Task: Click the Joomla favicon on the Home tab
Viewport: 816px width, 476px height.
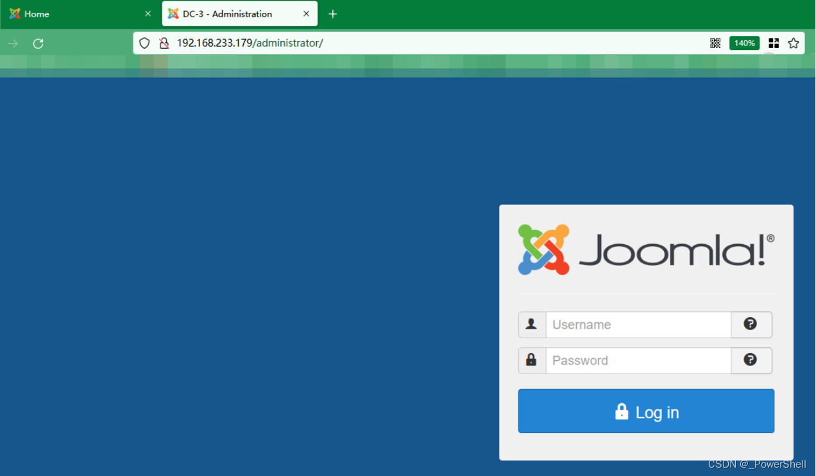Action: point(15,13)
